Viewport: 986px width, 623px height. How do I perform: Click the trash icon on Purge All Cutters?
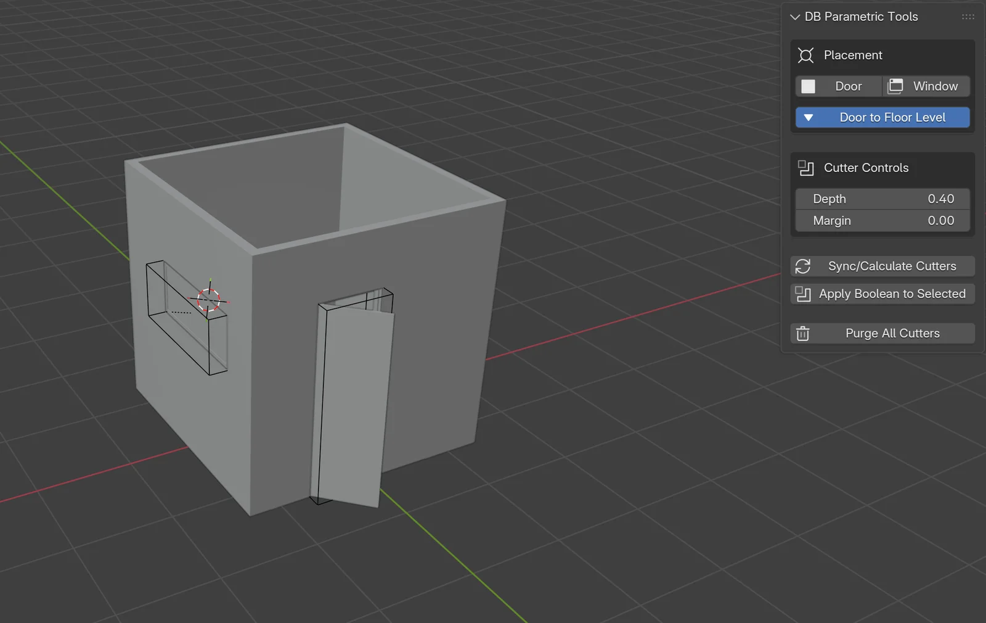(803, 333)
